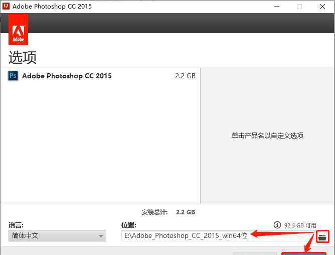Click the folder browse icon for install location
The image size is (335, 255).
[x=322, y=236]
